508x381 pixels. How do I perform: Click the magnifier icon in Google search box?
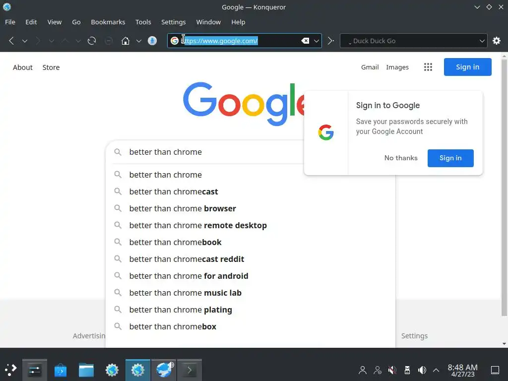point(118,152)
